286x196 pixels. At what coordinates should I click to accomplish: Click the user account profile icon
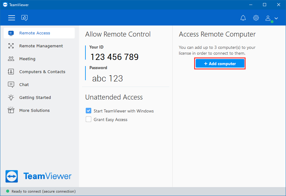tap(268, 18)
